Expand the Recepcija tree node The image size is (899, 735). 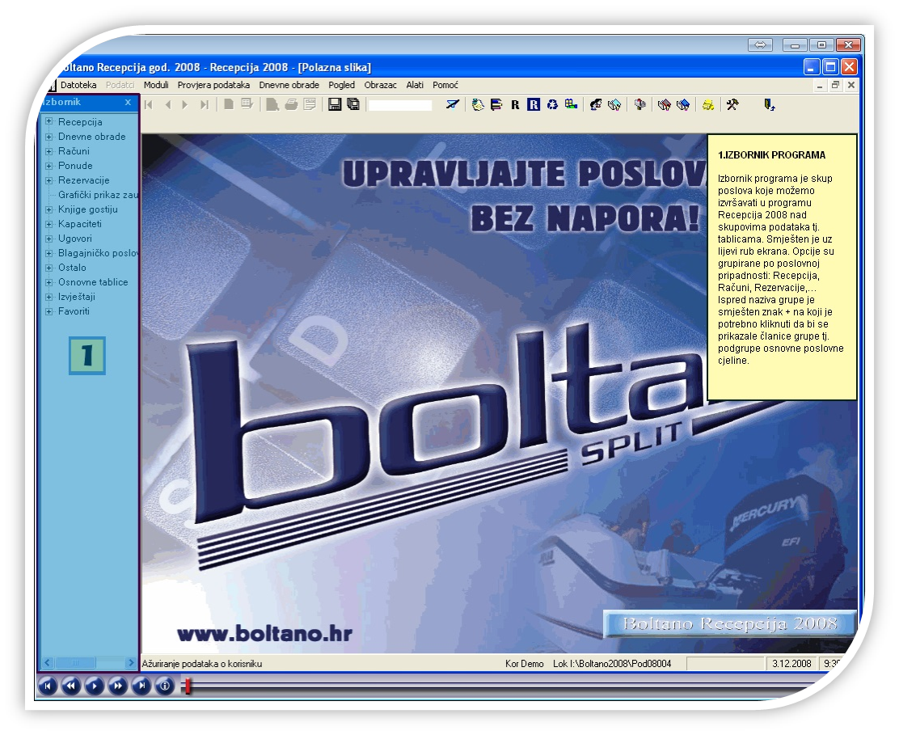tap(49, 122)
